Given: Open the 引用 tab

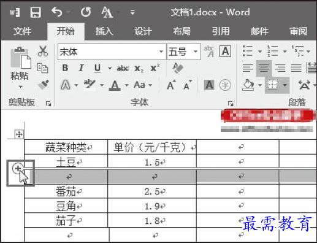Looking at the screenshot, I should click(x=221, y=31).
